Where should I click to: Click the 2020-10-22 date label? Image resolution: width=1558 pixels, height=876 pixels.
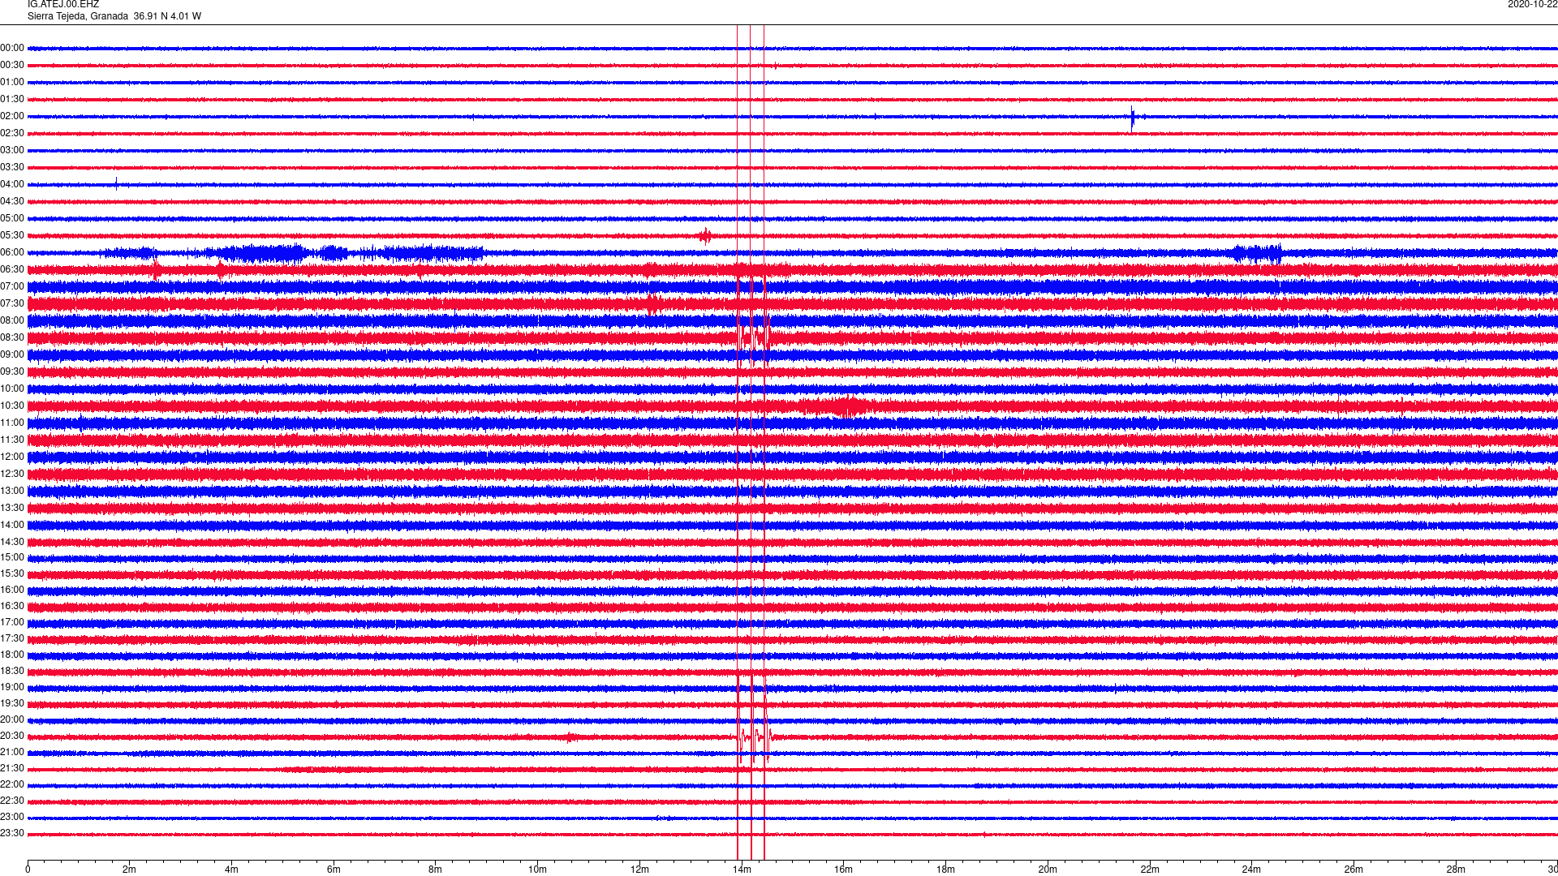pyautogui.click(x=1532, y=5)
